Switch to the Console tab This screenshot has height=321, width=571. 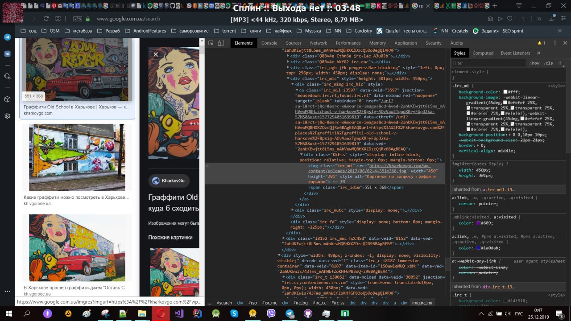[269, 43]
